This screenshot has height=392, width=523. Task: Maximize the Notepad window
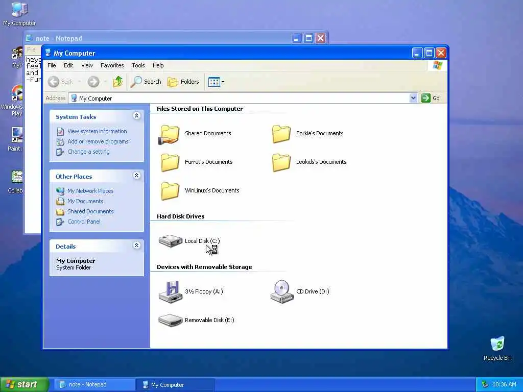[308, 38]
